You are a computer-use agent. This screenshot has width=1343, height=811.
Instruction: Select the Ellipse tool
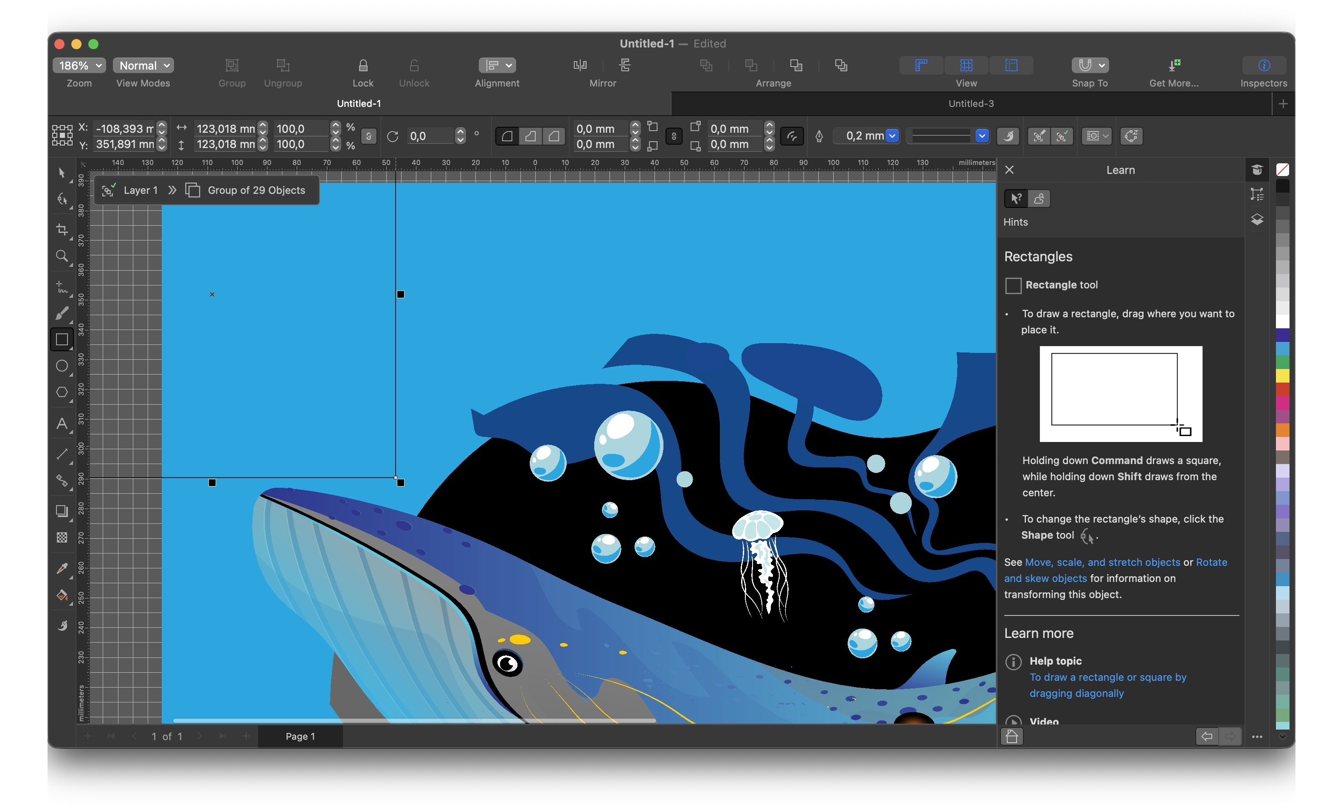pyautogui.click(x=62, y=366)
